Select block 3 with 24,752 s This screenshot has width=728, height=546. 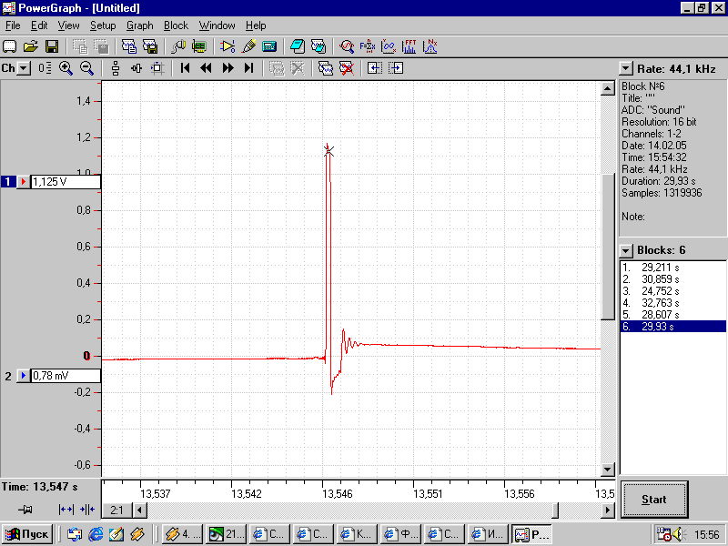coord(672,291)
